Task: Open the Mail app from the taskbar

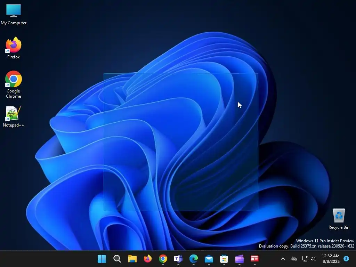Action: [209, 259]
